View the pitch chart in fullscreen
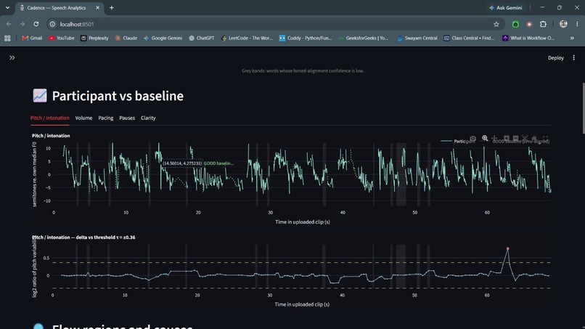The image size is (585, 329). click(x=546, y=138)
